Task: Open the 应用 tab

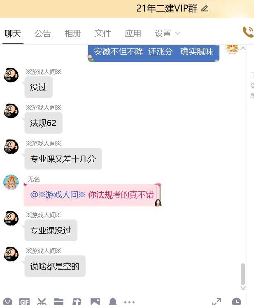Action: tap(133, 33)
